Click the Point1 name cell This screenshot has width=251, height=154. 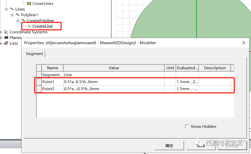click(52, 82)
